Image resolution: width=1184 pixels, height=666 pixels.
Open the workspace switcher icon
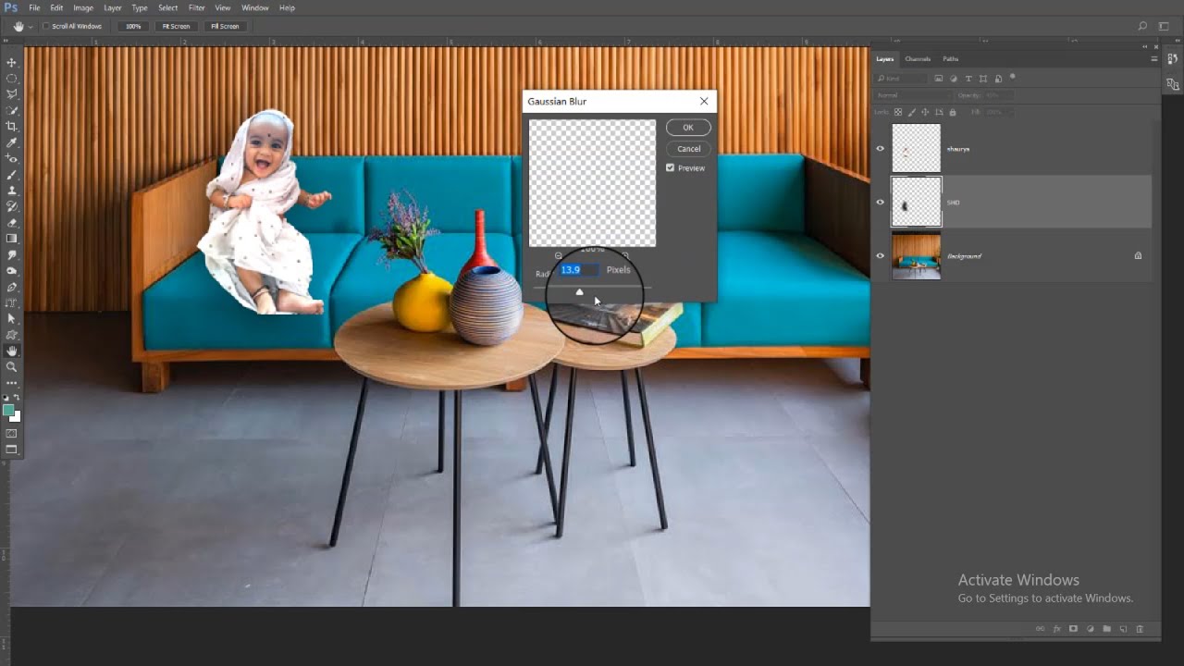(1165, 26)
